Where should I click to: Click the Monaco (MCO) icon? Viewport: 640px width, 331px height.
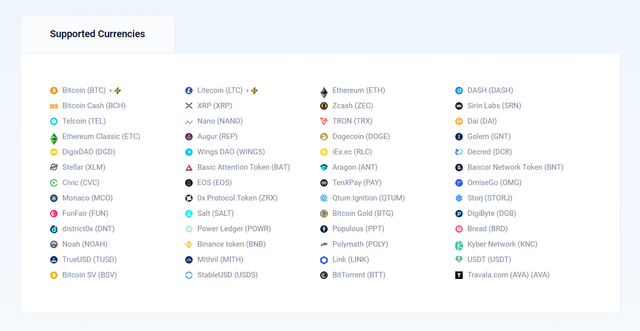point(54,199)
